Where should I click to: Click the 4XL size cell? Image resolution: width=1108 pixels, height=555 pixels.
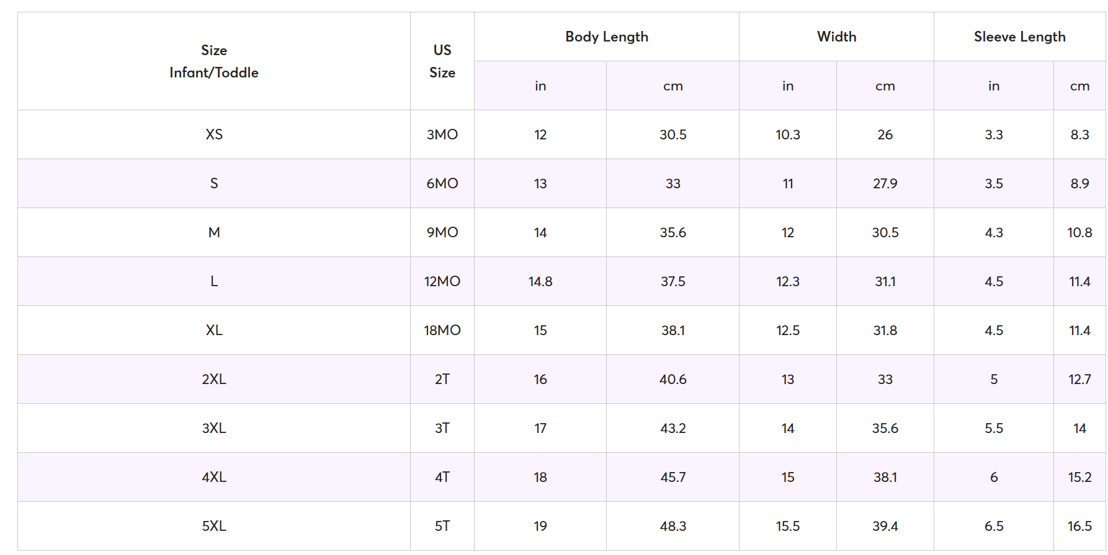213,477
